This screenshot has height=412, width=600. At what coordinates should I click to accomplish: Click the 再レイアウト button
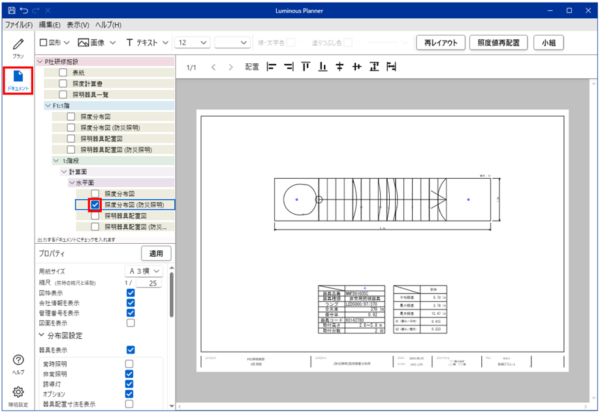tap(441, 42)
